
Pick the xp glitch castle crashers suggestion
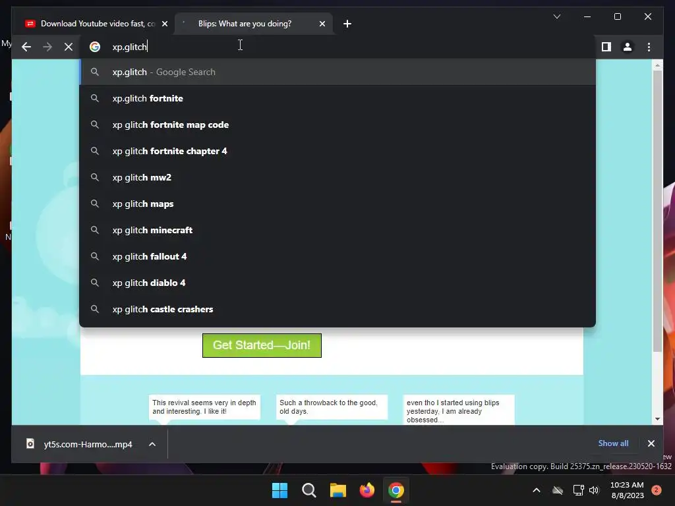tap(337, 310)
